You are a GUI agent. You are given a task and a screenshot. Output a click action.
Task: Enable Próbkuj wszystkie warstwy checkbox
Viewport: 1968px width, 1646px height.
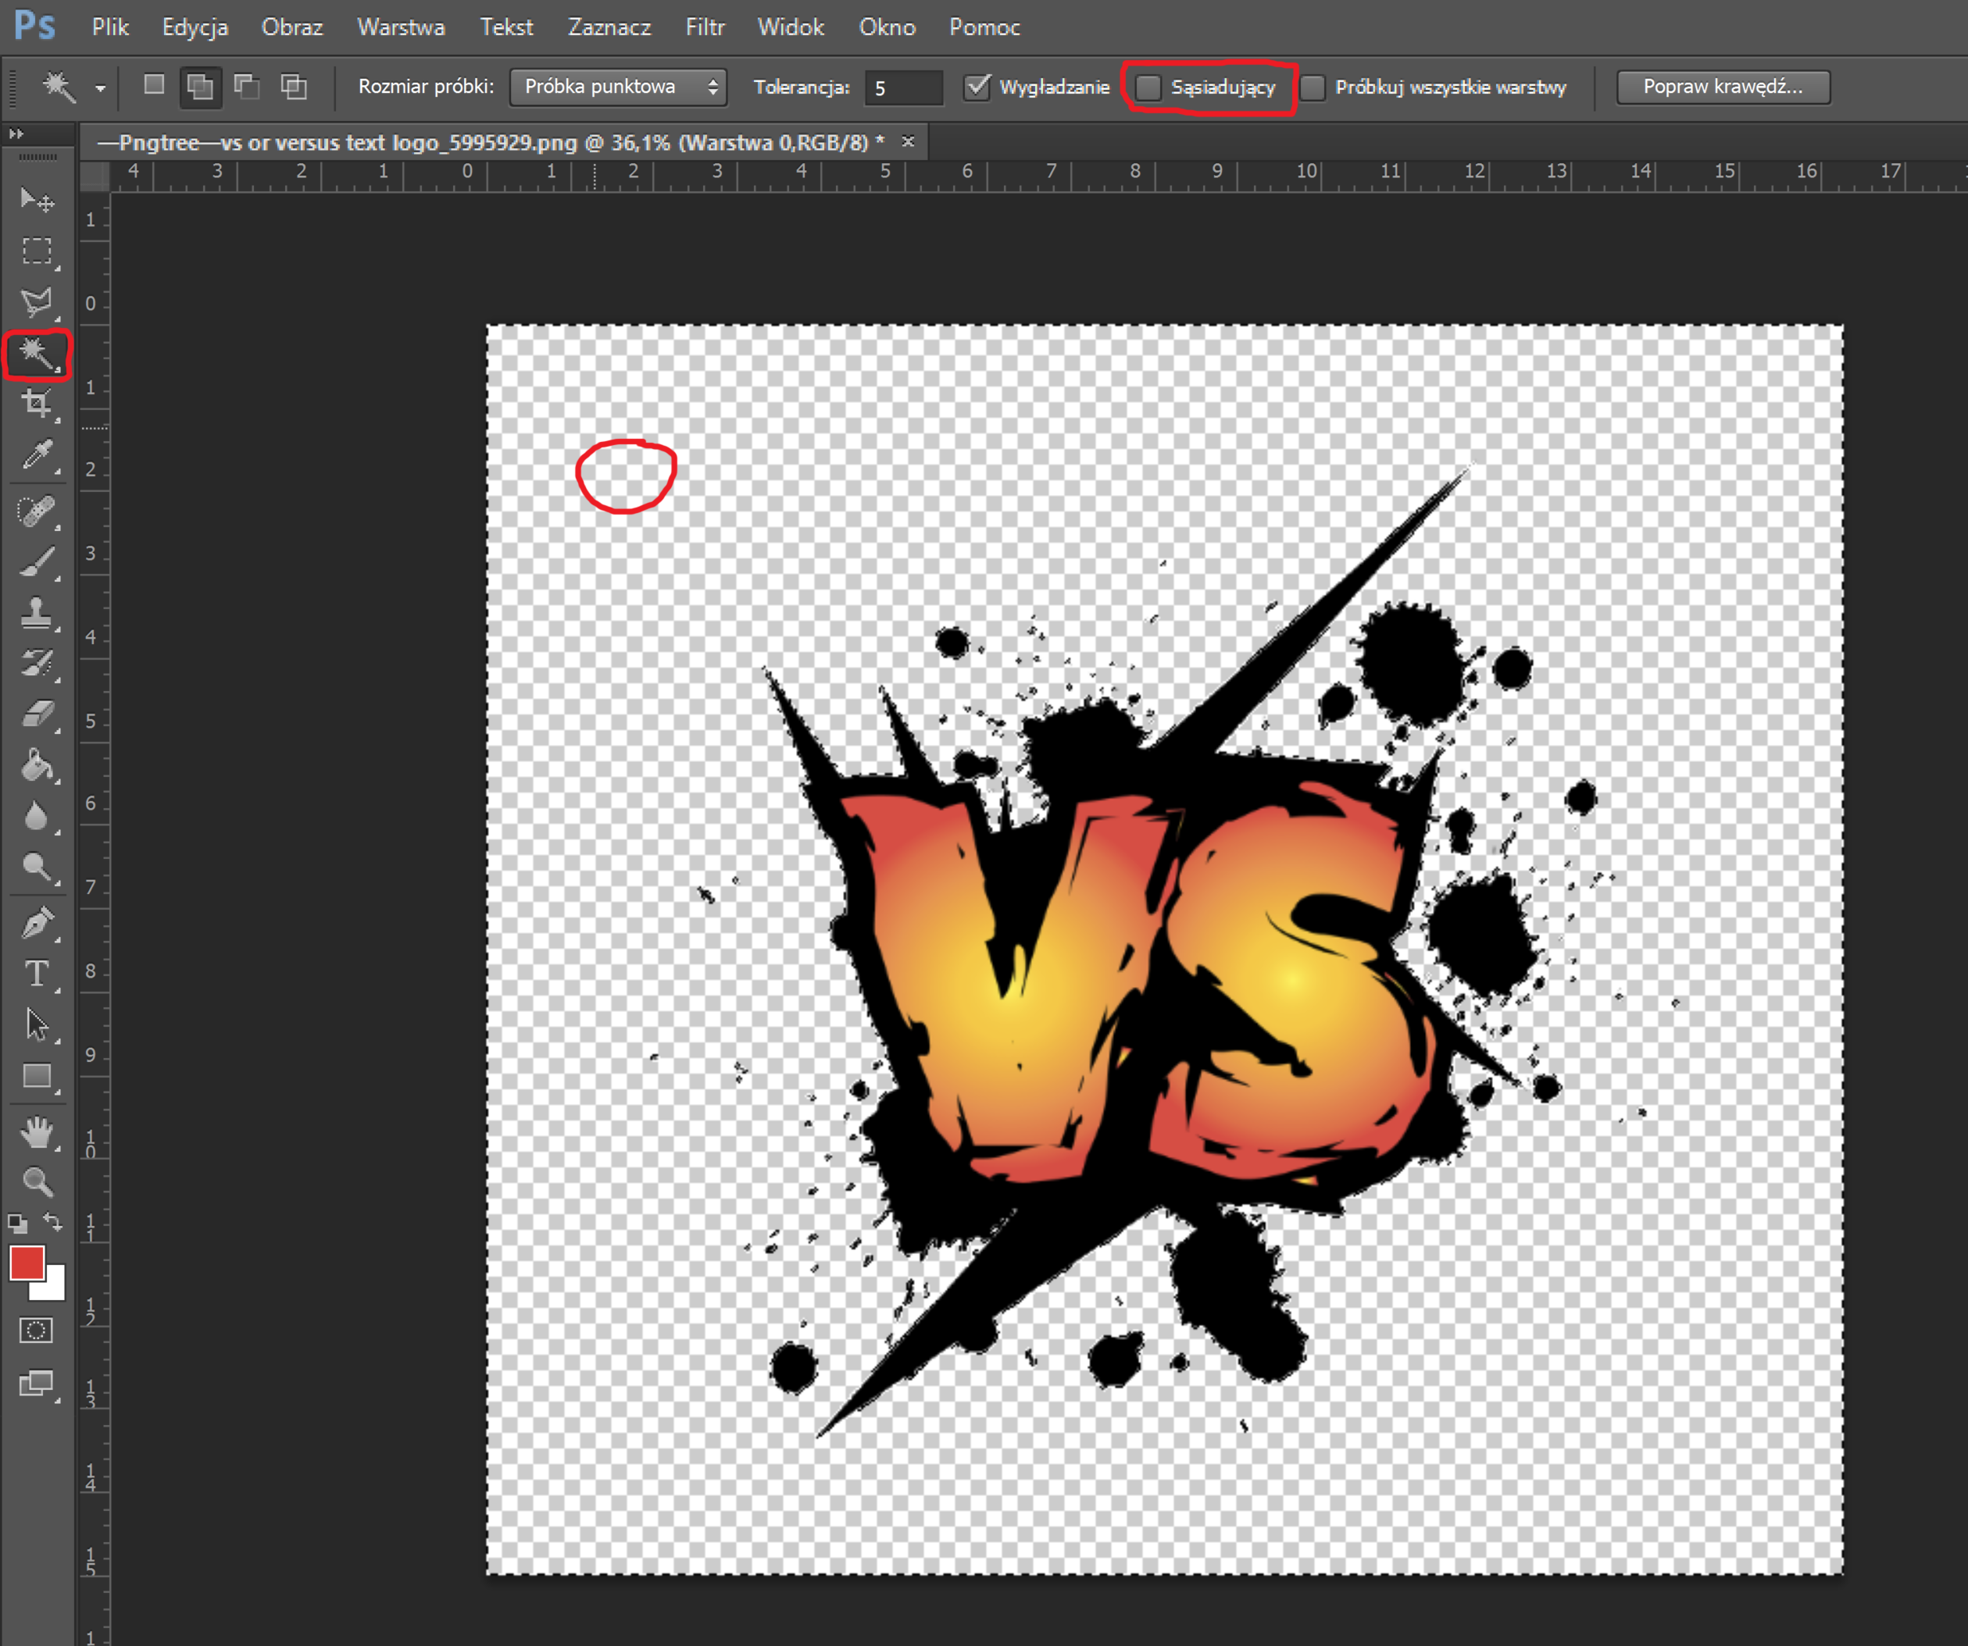(x=1313, y=87)
